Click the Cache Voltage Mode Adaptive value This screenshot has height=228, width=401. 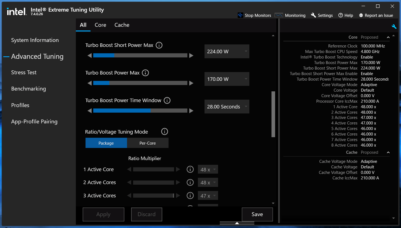(x=369, y=161)
